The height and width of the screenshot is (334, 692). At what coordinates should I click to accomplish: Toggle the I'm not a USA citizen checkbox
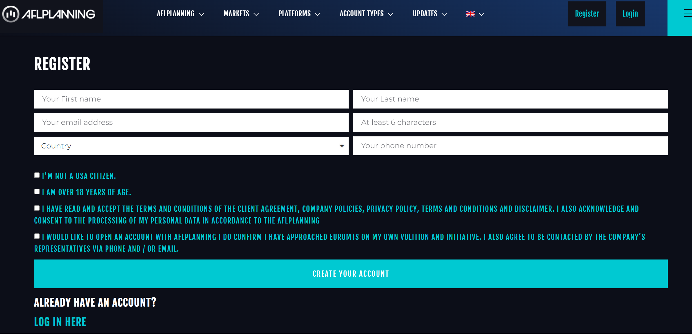point(37,175)
